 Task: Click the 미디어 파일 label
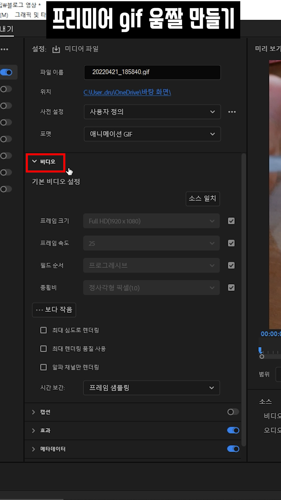coord(82,49)
